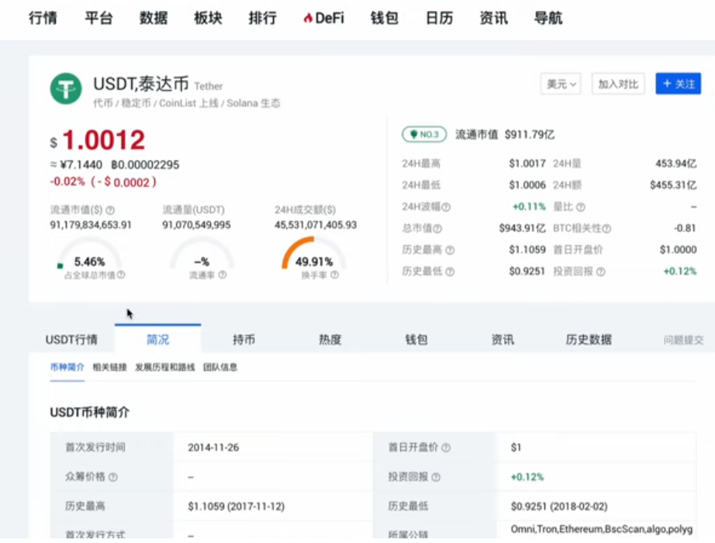The image size is (715, 543).
Task: Open 行情 in the top navigation
Action: (43, 19)
